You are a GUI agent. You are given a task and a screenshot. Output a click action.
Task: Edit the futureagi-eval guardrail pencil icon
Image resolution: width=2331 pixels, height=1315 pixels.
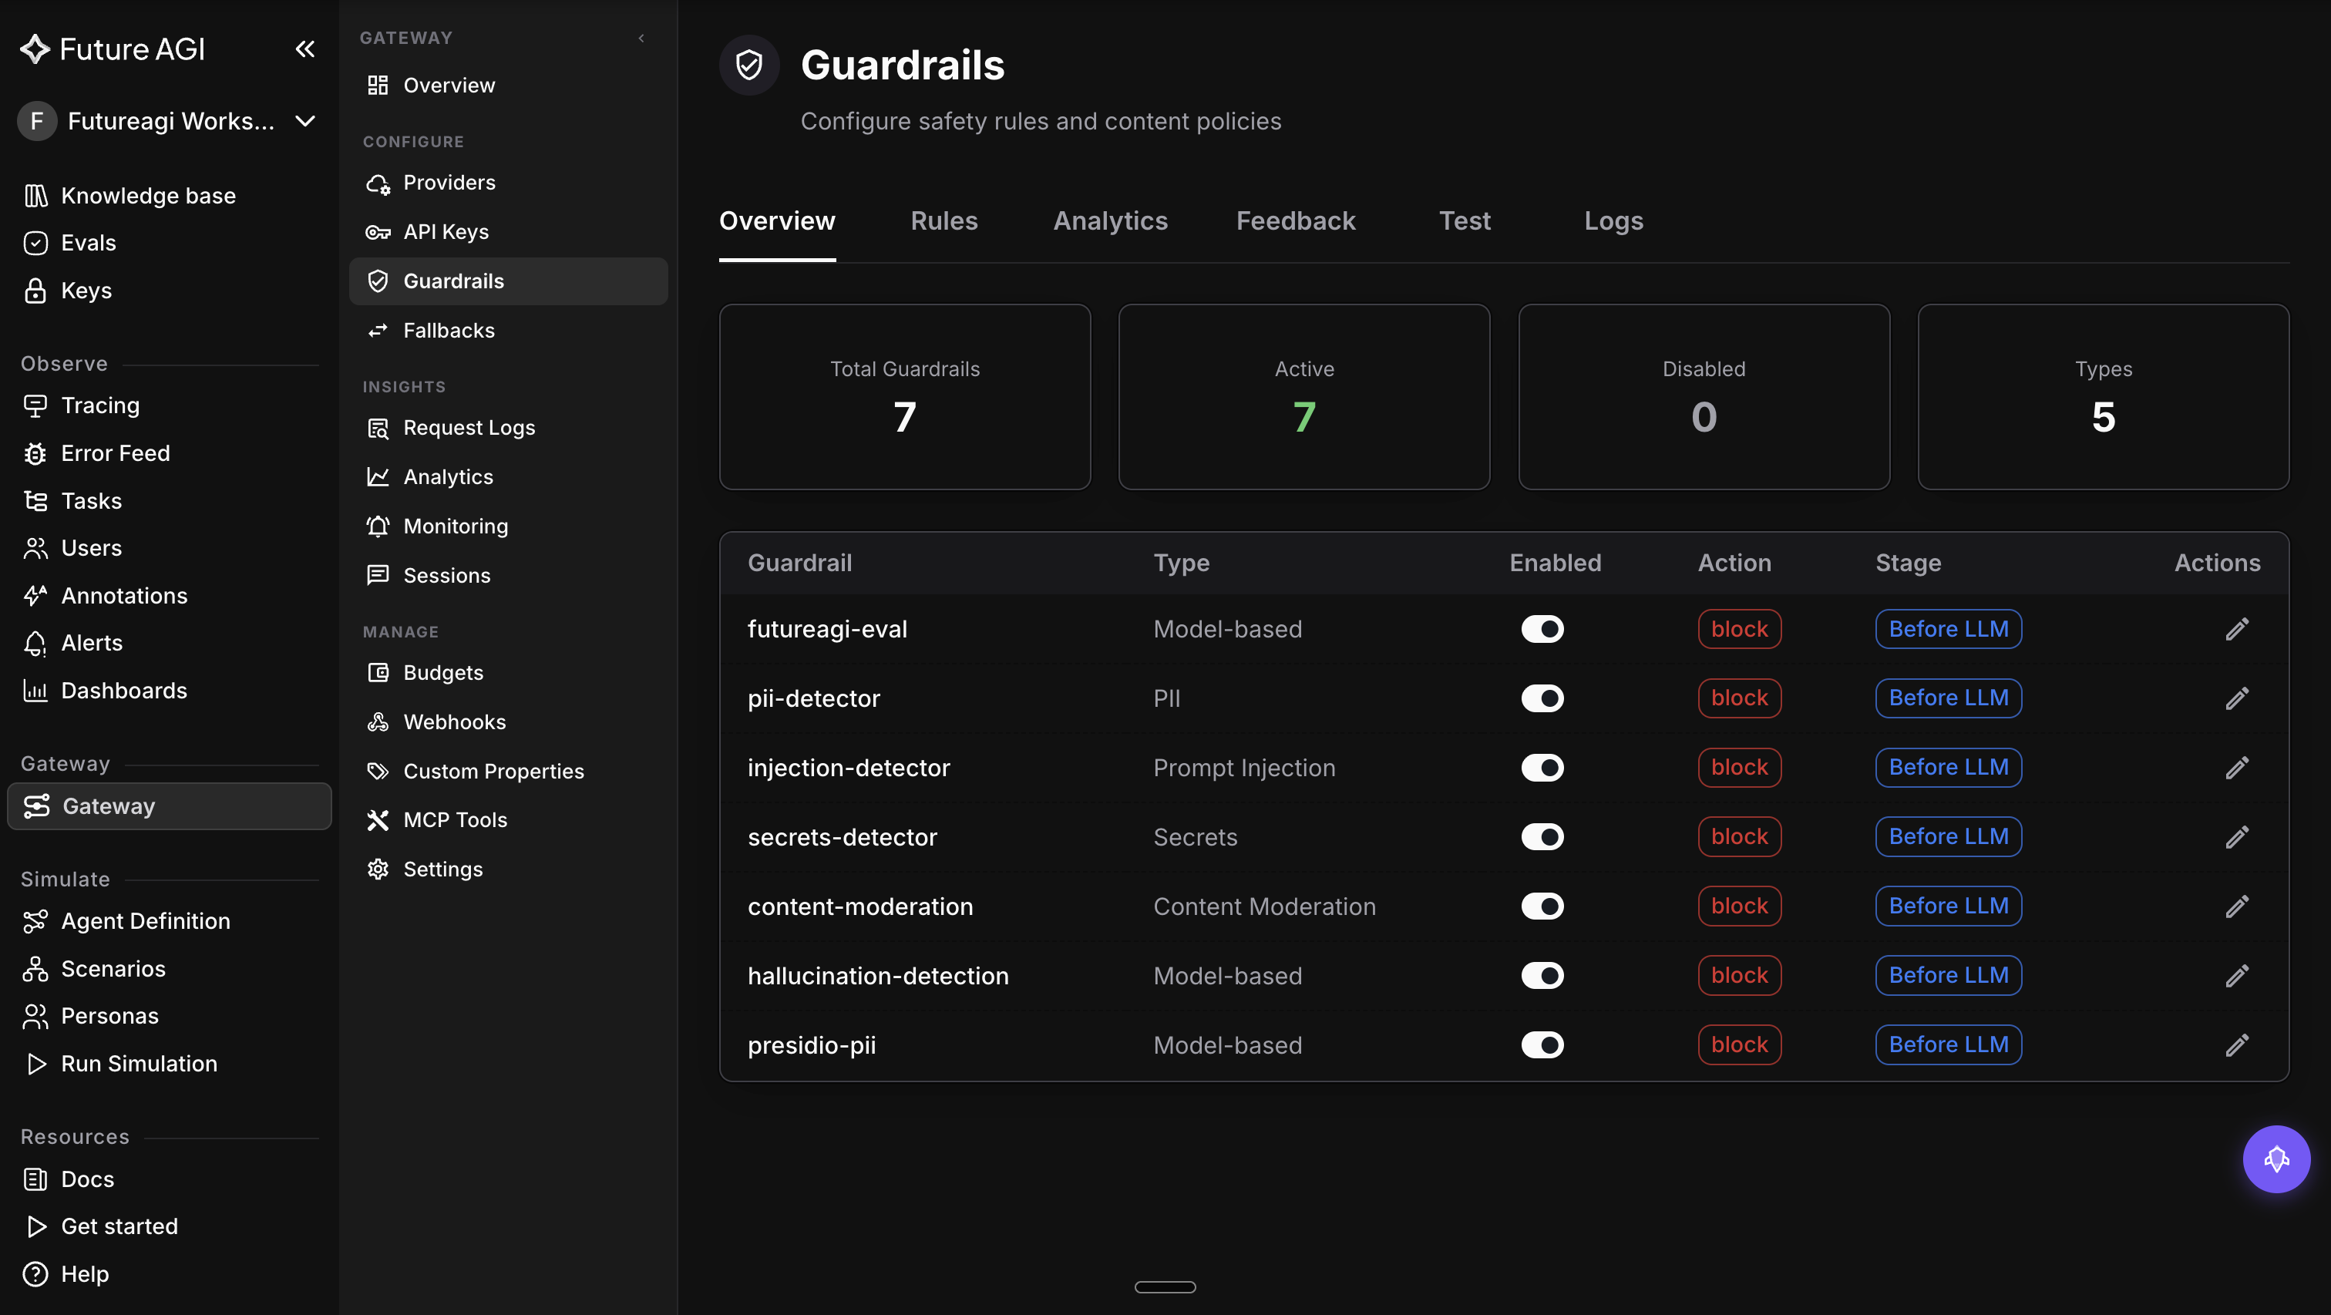pyautogui.click(x=2237, y=629)
